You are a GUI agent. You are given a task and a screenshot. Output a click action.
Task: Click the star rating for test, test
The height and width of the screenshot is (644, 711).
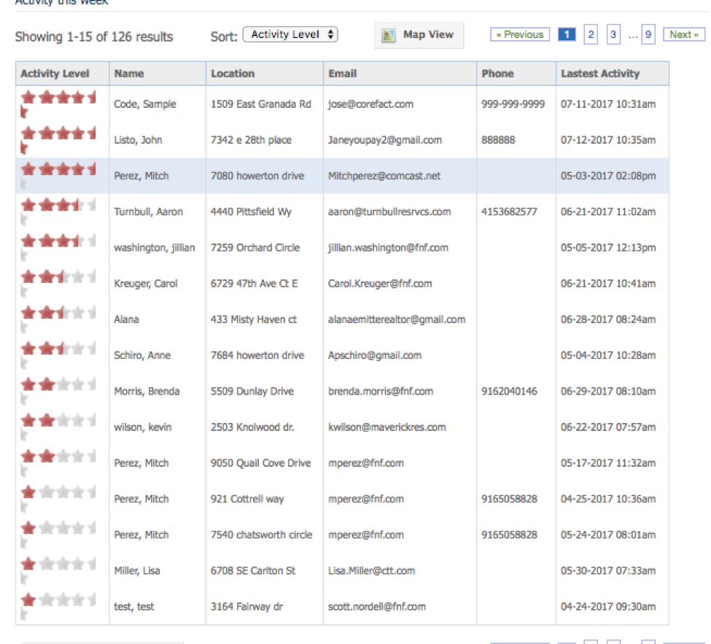(x=58, y=605)
